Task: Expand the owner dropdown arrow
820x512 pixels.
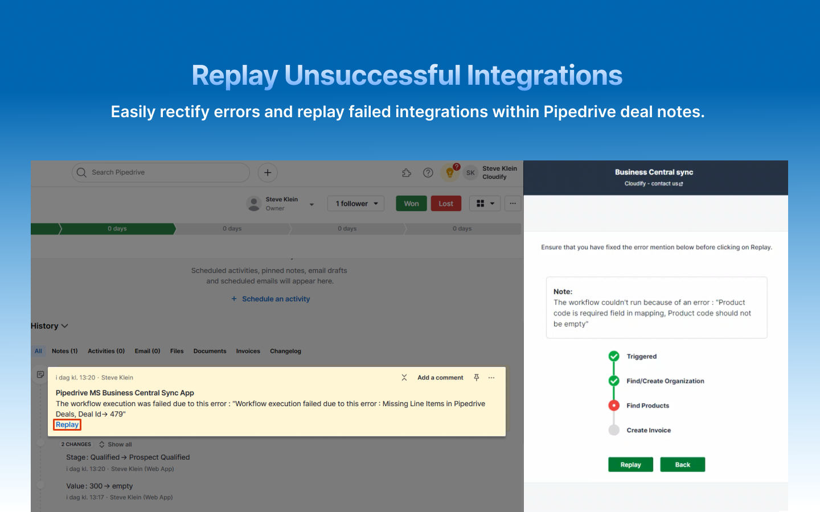Action: tap(311, 204)
